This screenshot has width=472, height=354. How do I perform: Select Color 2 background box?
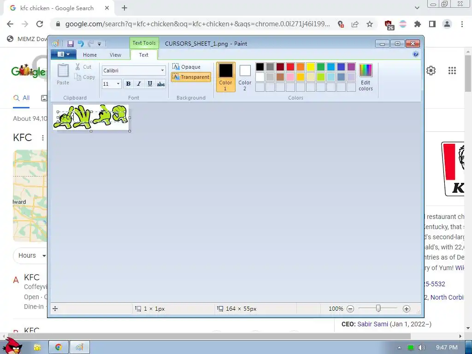point(245,77)
